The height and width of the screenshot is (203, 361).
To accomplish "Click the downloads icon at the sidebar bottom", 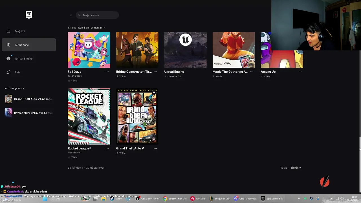I will click(x=8, y=184).
